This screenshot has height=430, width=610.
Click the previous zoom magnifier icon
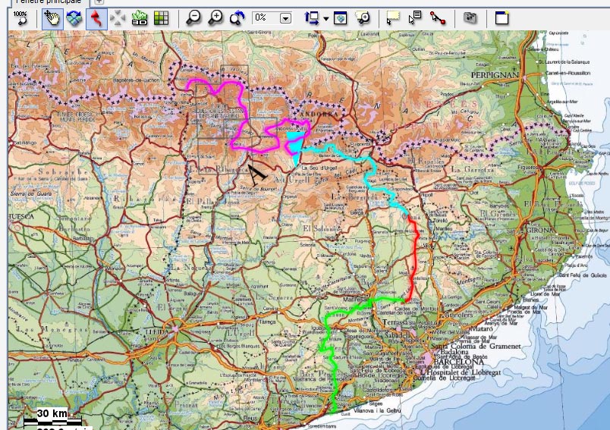pyautogui.click(x=237, y=18)
